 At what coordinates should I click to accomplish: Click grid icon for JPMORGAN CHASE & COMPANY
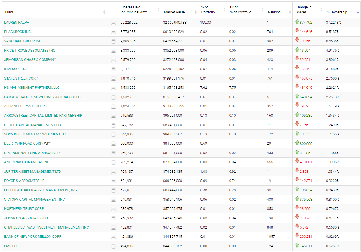pos(113,60)
